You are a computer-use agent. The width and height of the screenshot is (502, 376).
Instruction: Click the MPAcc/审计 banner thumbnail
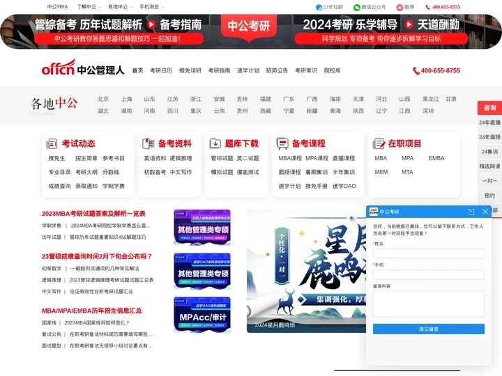202,315
